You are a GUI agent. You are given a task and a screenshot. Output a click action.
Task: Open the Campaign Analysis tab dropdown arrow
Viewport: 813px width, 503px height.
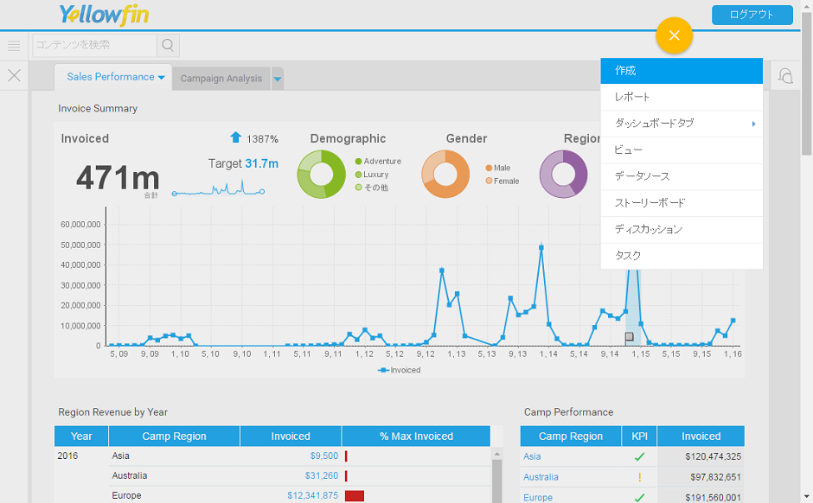point(278,79)
